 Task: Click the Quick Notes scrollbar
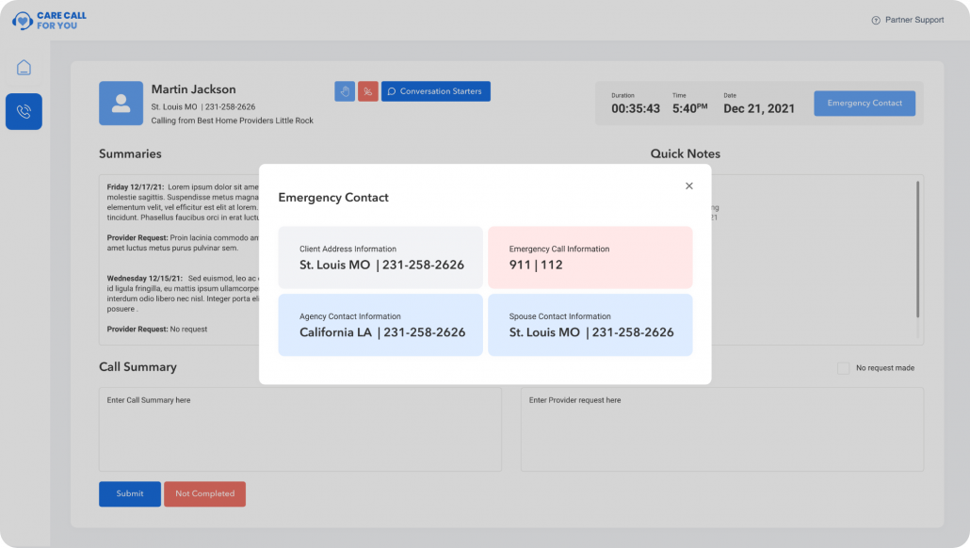(x=917, y=250)
